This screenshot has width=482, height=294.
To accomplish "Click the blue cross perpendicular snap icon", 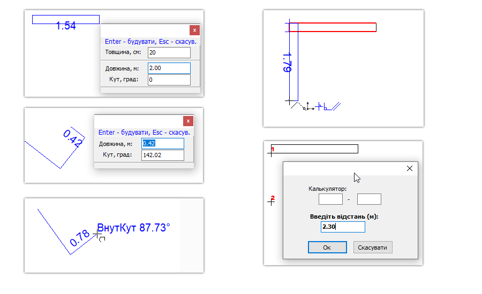I will coord(319,107).
